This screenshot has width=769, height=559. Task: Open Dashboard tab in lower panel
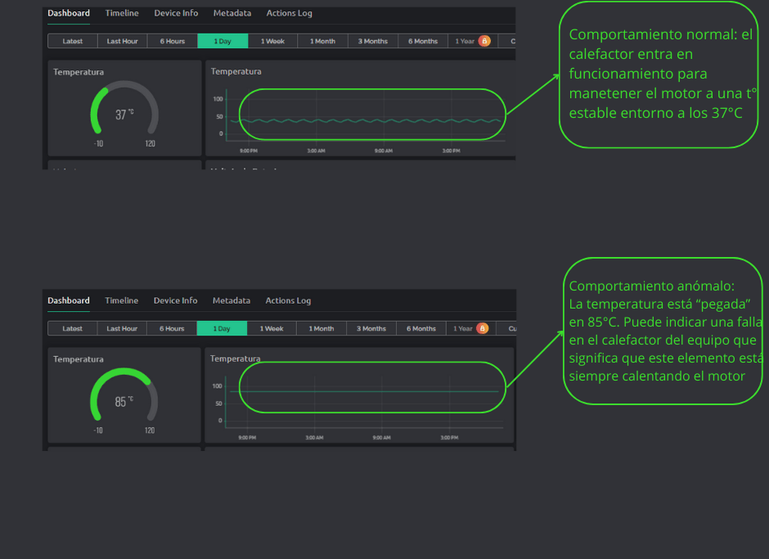click(69, 300)
